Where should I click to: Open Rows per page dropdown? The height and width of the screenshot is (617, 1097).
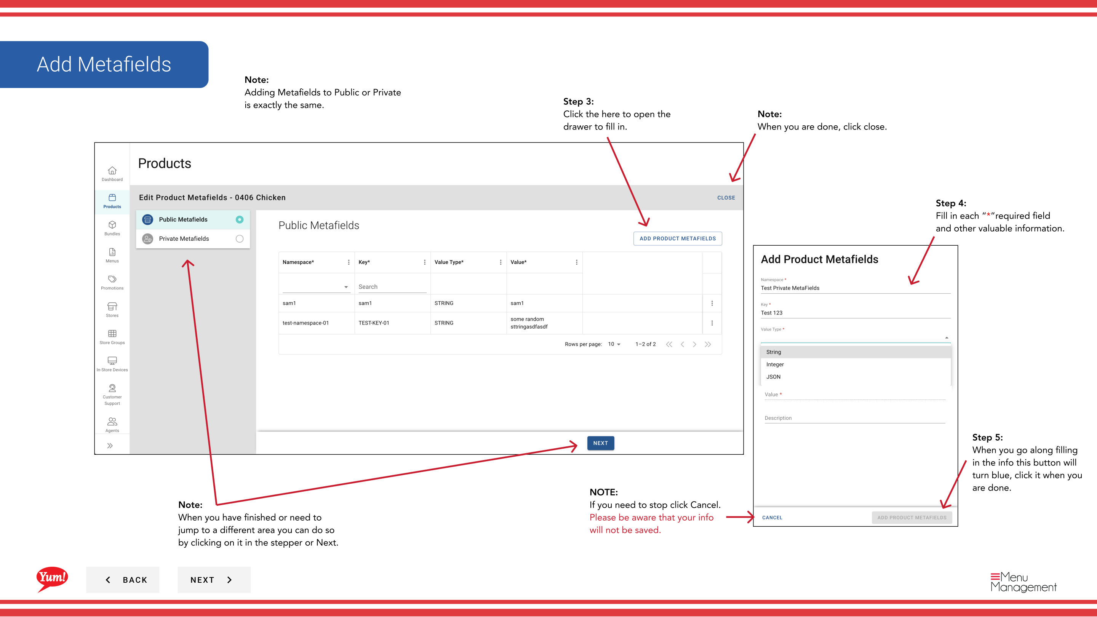(614, 344)
